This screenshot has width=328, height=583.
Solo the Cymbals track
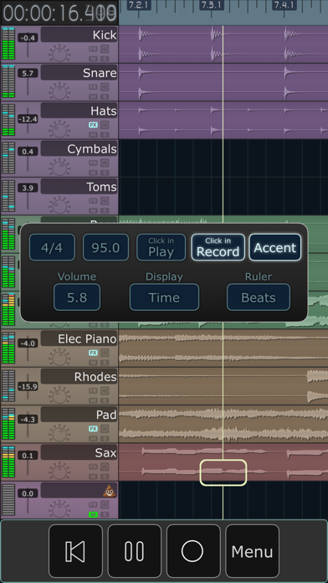[105, 173]
